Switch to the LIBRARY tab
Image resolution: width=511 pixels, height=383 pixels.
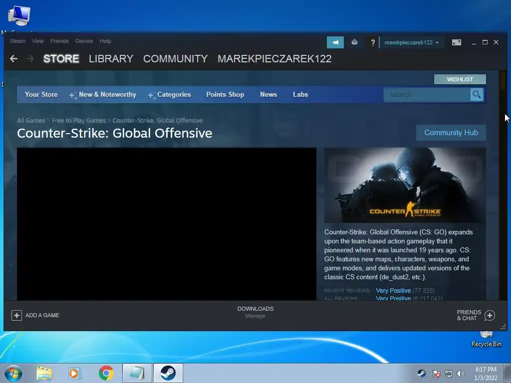click(111, 59)
